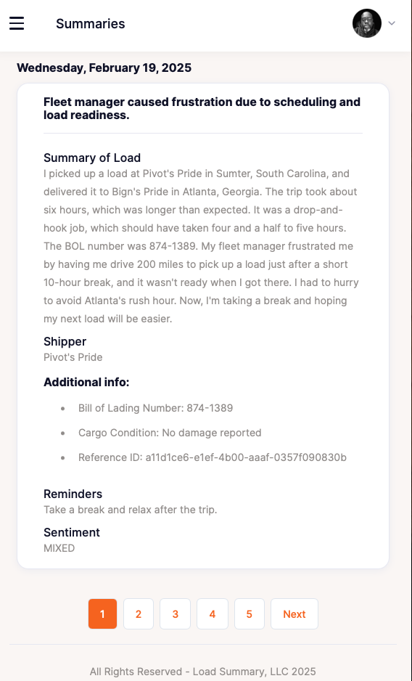The height and width of the screenshot is (681, 412).
Task: Go to pagination page 2
Action: tap(139, 613)
